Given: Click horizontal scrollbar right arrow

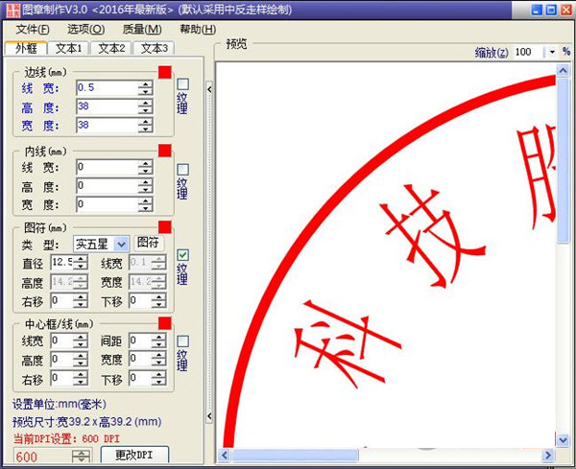Looking at the screenshot, I should tap(548, 456).
